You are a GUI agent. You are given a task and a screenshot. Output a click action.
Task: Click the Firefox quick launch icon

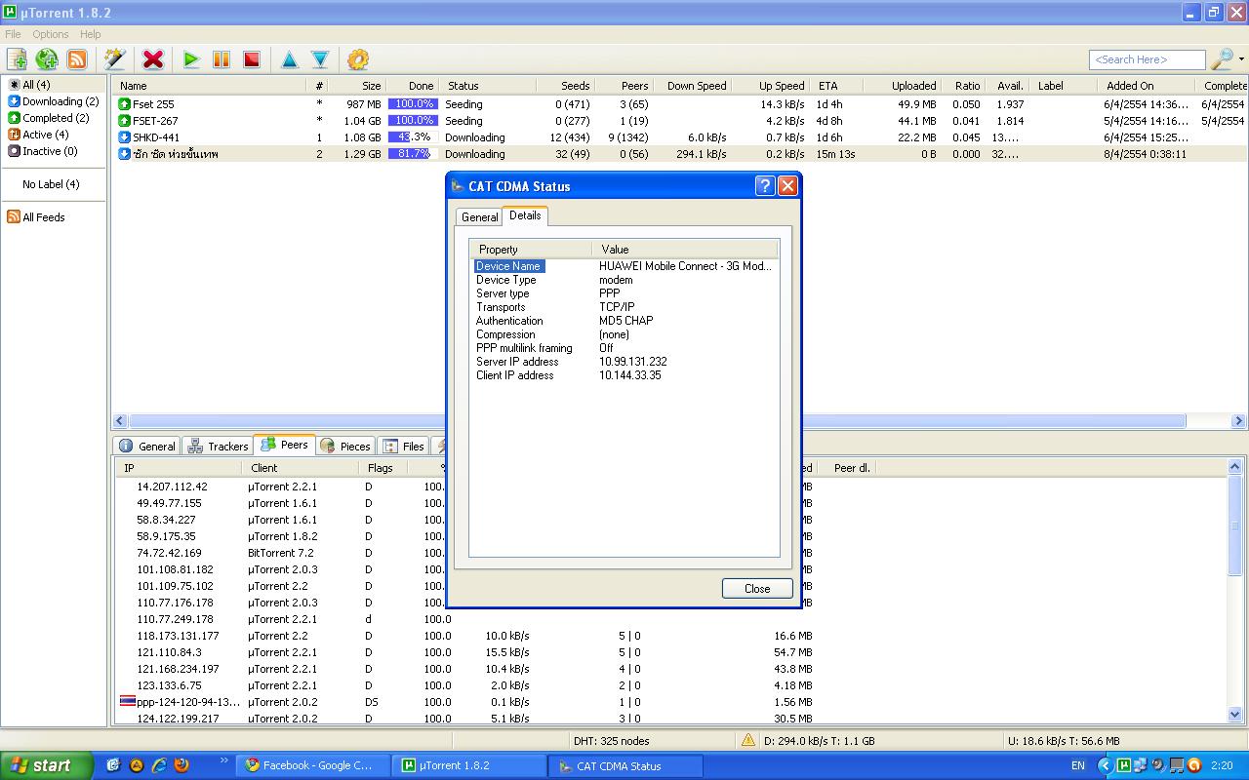point(181,765)
